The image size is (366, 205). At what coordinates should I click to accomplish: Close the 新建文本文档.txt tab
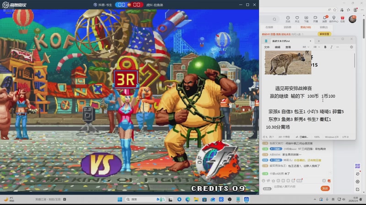310,41
